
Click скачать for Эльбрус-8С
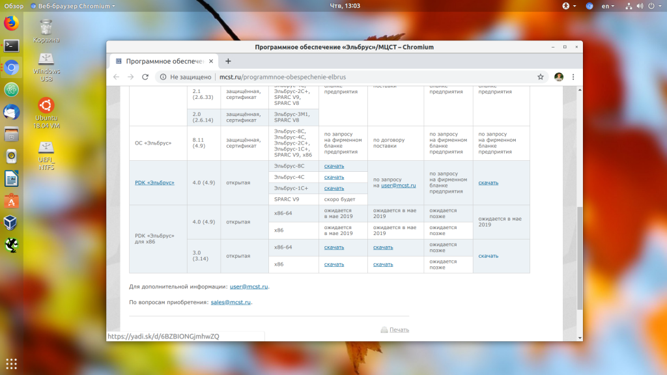(334, 166)
